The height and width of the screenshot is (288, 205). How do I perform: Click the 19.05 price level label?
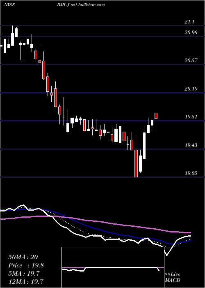(191, 173)
